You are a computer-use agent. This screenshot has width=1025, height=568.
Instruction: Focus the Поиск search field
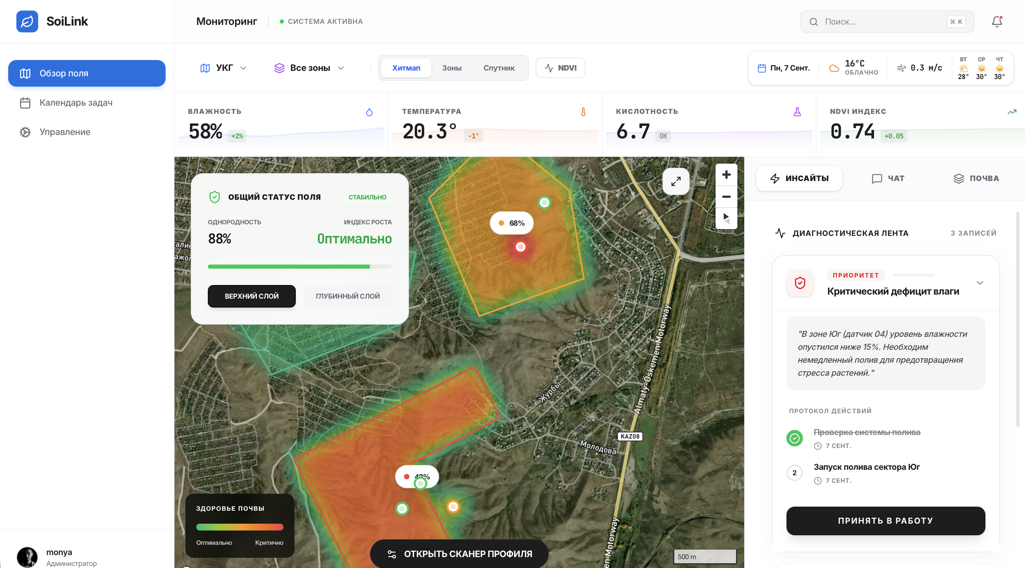tap(887, 21)
